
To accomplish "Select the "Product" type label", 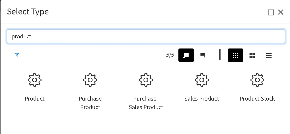I will click(35, 99).
